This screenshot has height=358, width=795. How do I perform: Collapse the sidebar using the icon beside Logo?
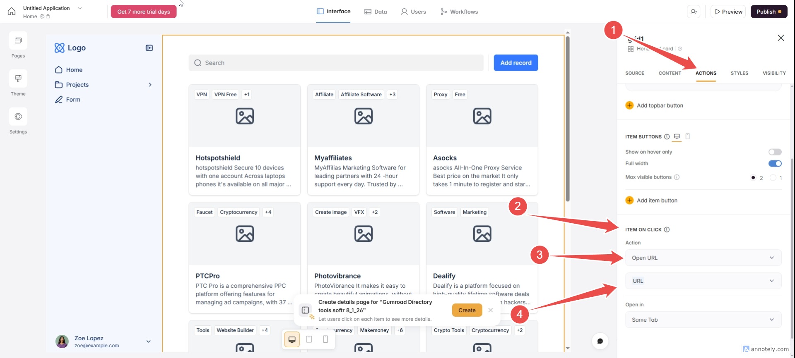pos(149,48)
